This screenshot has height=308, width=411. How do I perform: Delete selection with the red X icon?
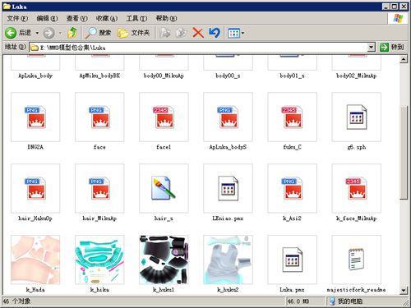pos(197,33)
